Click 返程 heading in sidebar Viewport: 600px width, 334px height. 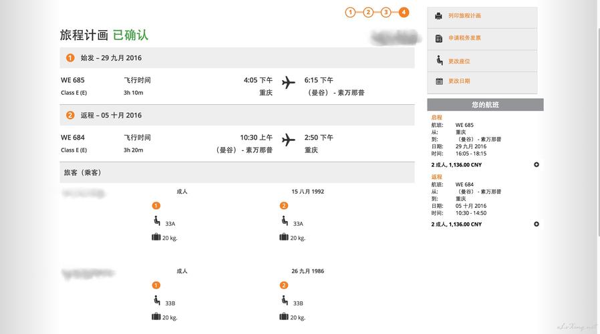pos(436,177)
